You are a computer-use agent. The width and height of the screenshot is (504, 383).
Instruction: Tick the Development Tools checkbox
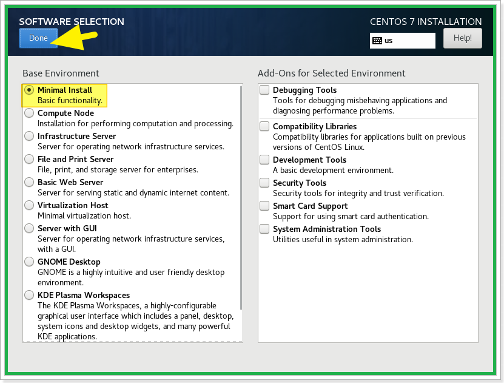click(x=264, y=160)
